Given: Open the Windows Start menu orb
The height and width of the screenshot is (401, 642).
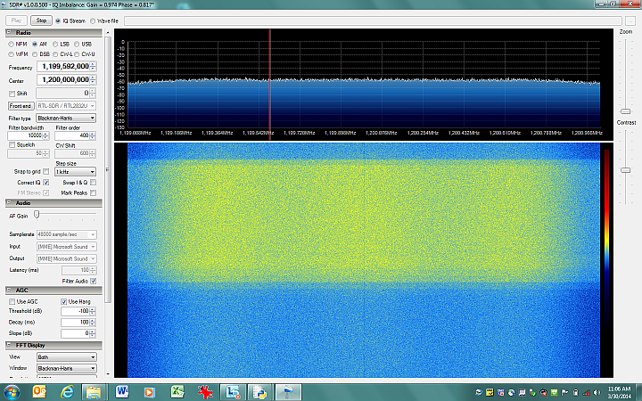Looking at the screenshot, I should (x=11, y=392).
